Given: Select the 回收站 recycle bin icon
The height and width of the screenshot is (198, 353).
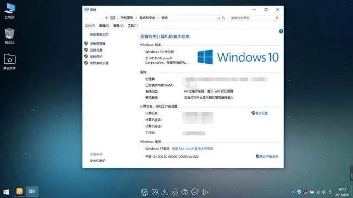Looking at the screenshot, I should pos(9,36).
